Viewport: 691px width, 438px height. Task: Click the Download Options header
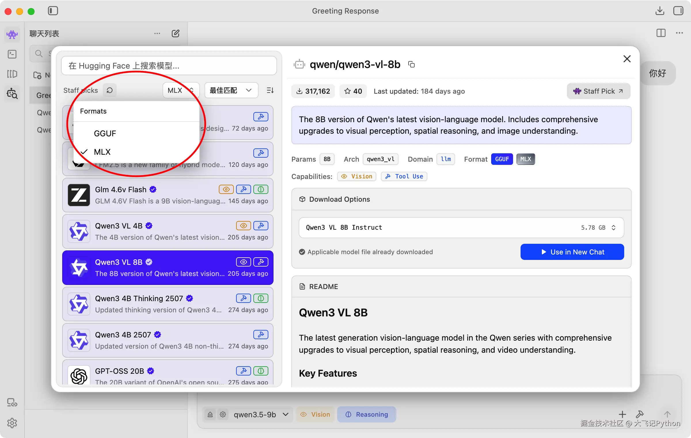click(x=461, y=199)
